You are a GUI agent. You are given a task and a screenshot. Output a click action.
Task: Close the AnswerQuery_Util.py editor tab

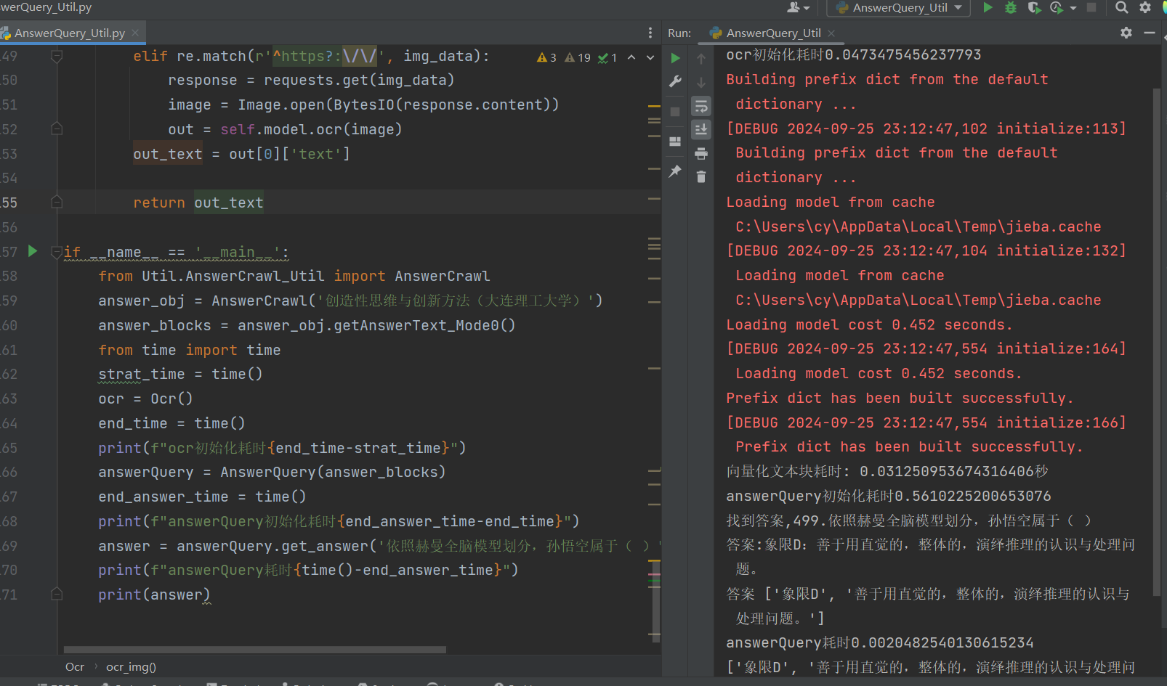click(135, 33)
